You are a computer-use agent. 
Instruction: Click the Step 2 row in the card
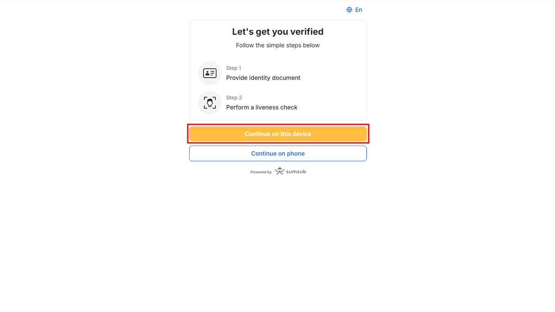278,103
